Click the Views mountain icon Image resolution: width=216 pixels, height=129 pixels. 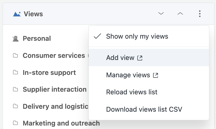tap(17, 14)
